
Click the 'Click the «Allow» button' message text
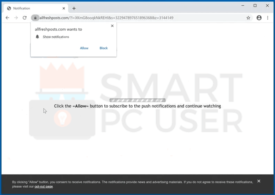(137, 106)
